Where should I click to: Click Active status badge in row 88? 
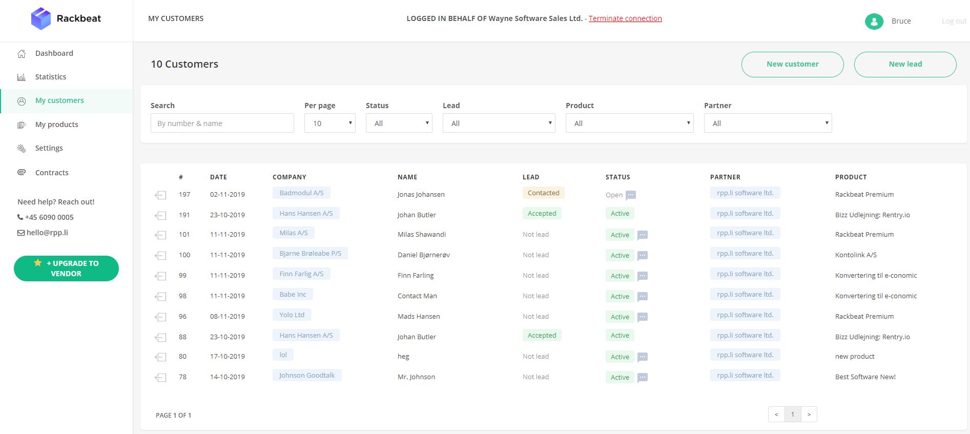620,336
